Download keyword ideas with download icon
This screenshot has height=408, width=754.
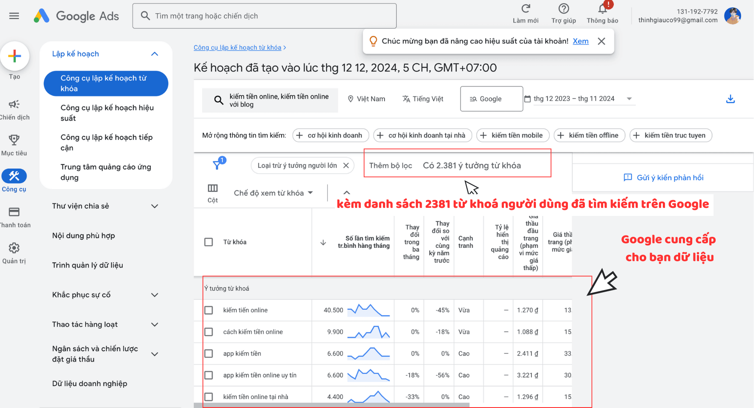coord(731,99)
